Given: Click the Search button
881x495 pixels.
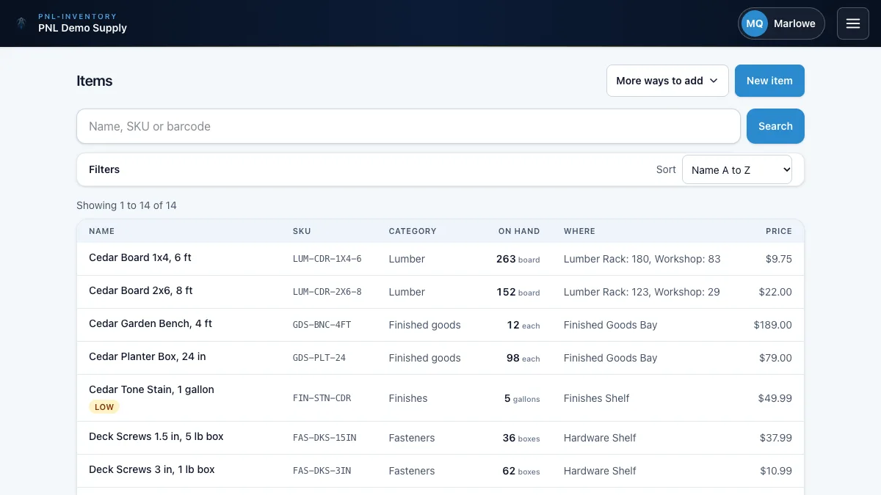Looking at the screenshot, I should point(775,126).
